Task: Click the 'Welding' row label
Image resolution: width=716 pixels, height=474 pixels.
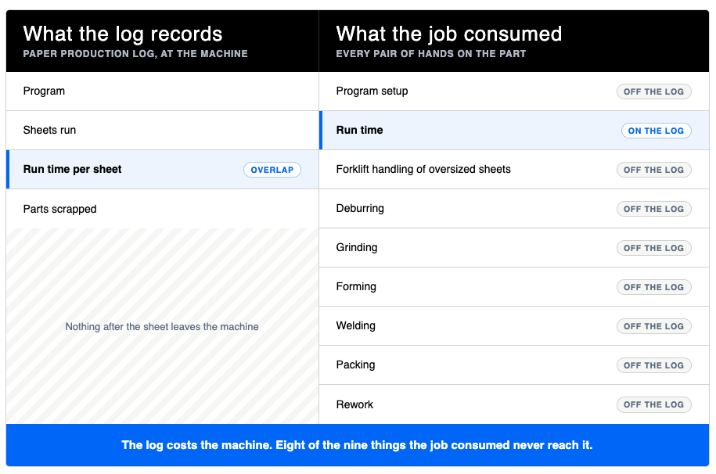Action: tap(356, 325)
